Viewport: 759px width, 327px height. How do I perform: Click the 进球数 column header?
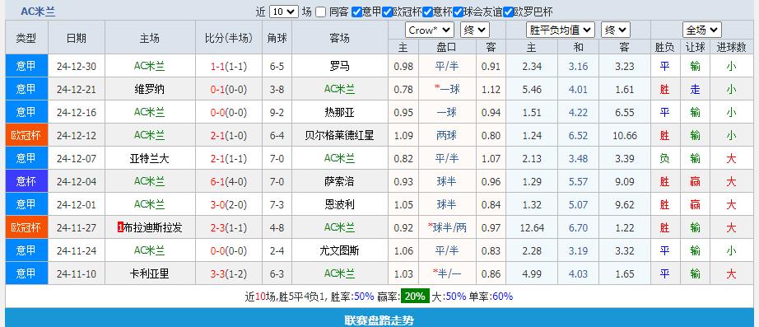point(731,47)
